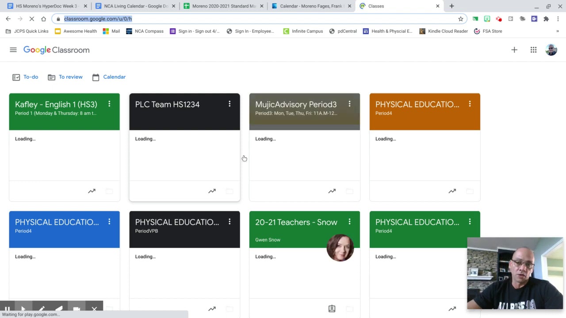The height and width of the screenshot is (318, 566).
Task: Switch to Calendar - Moreno Fages, Frank tab
Action: 312,6
